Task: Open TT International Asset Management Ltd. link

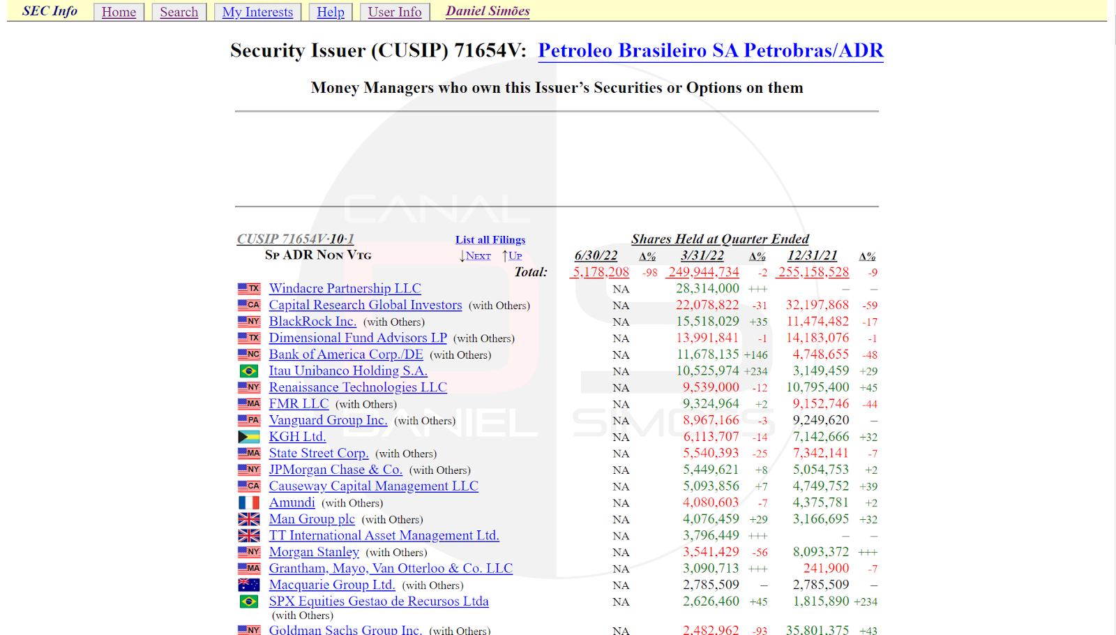Action: 384,535
